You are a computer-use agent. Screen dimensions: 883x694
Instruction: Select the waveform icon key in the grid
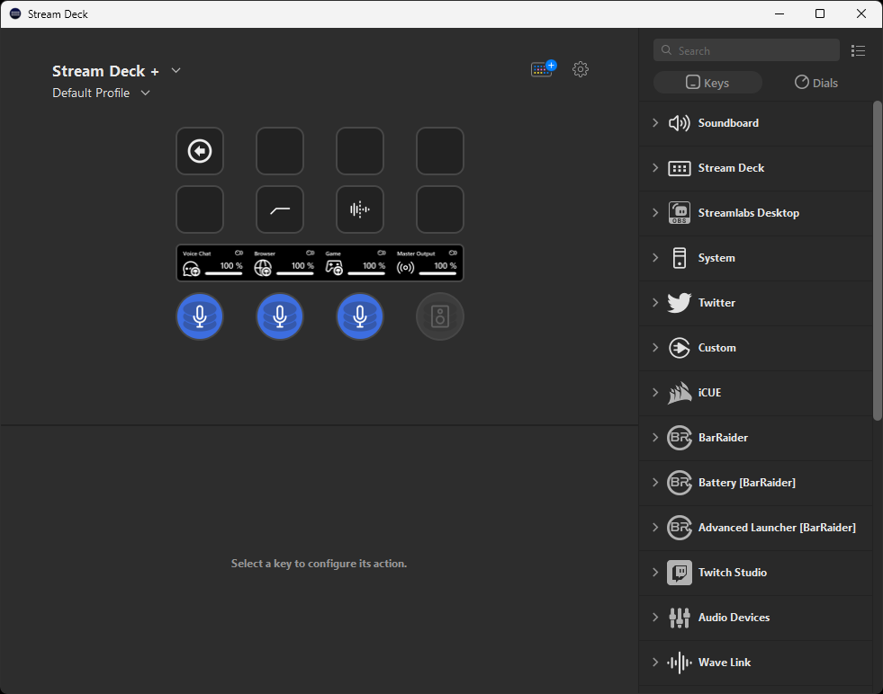pos(360,209)
